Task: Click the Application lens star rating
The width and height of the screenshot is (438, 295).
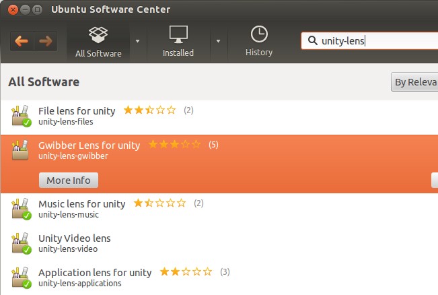Action: pyautogui.click(x=186, y=272)
